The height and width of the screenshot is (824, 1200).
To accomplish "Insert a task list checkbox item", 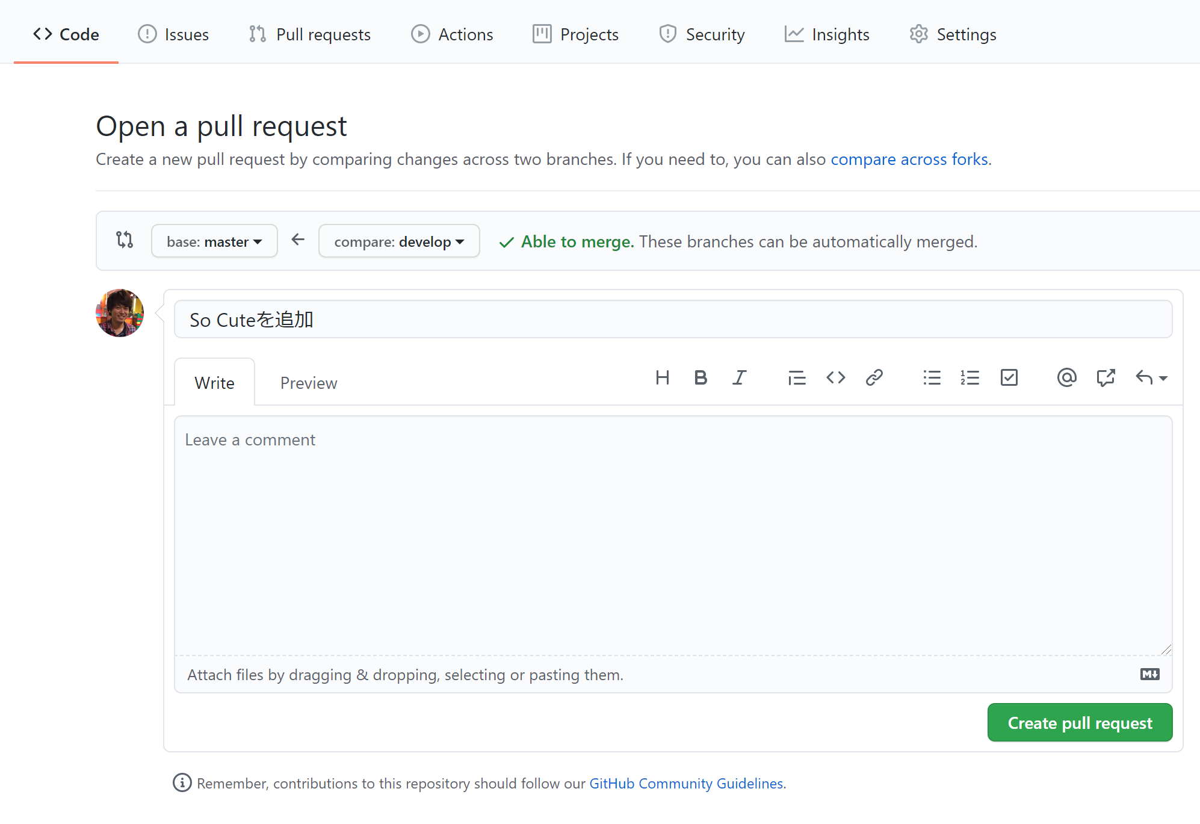I will point(1009,377).
